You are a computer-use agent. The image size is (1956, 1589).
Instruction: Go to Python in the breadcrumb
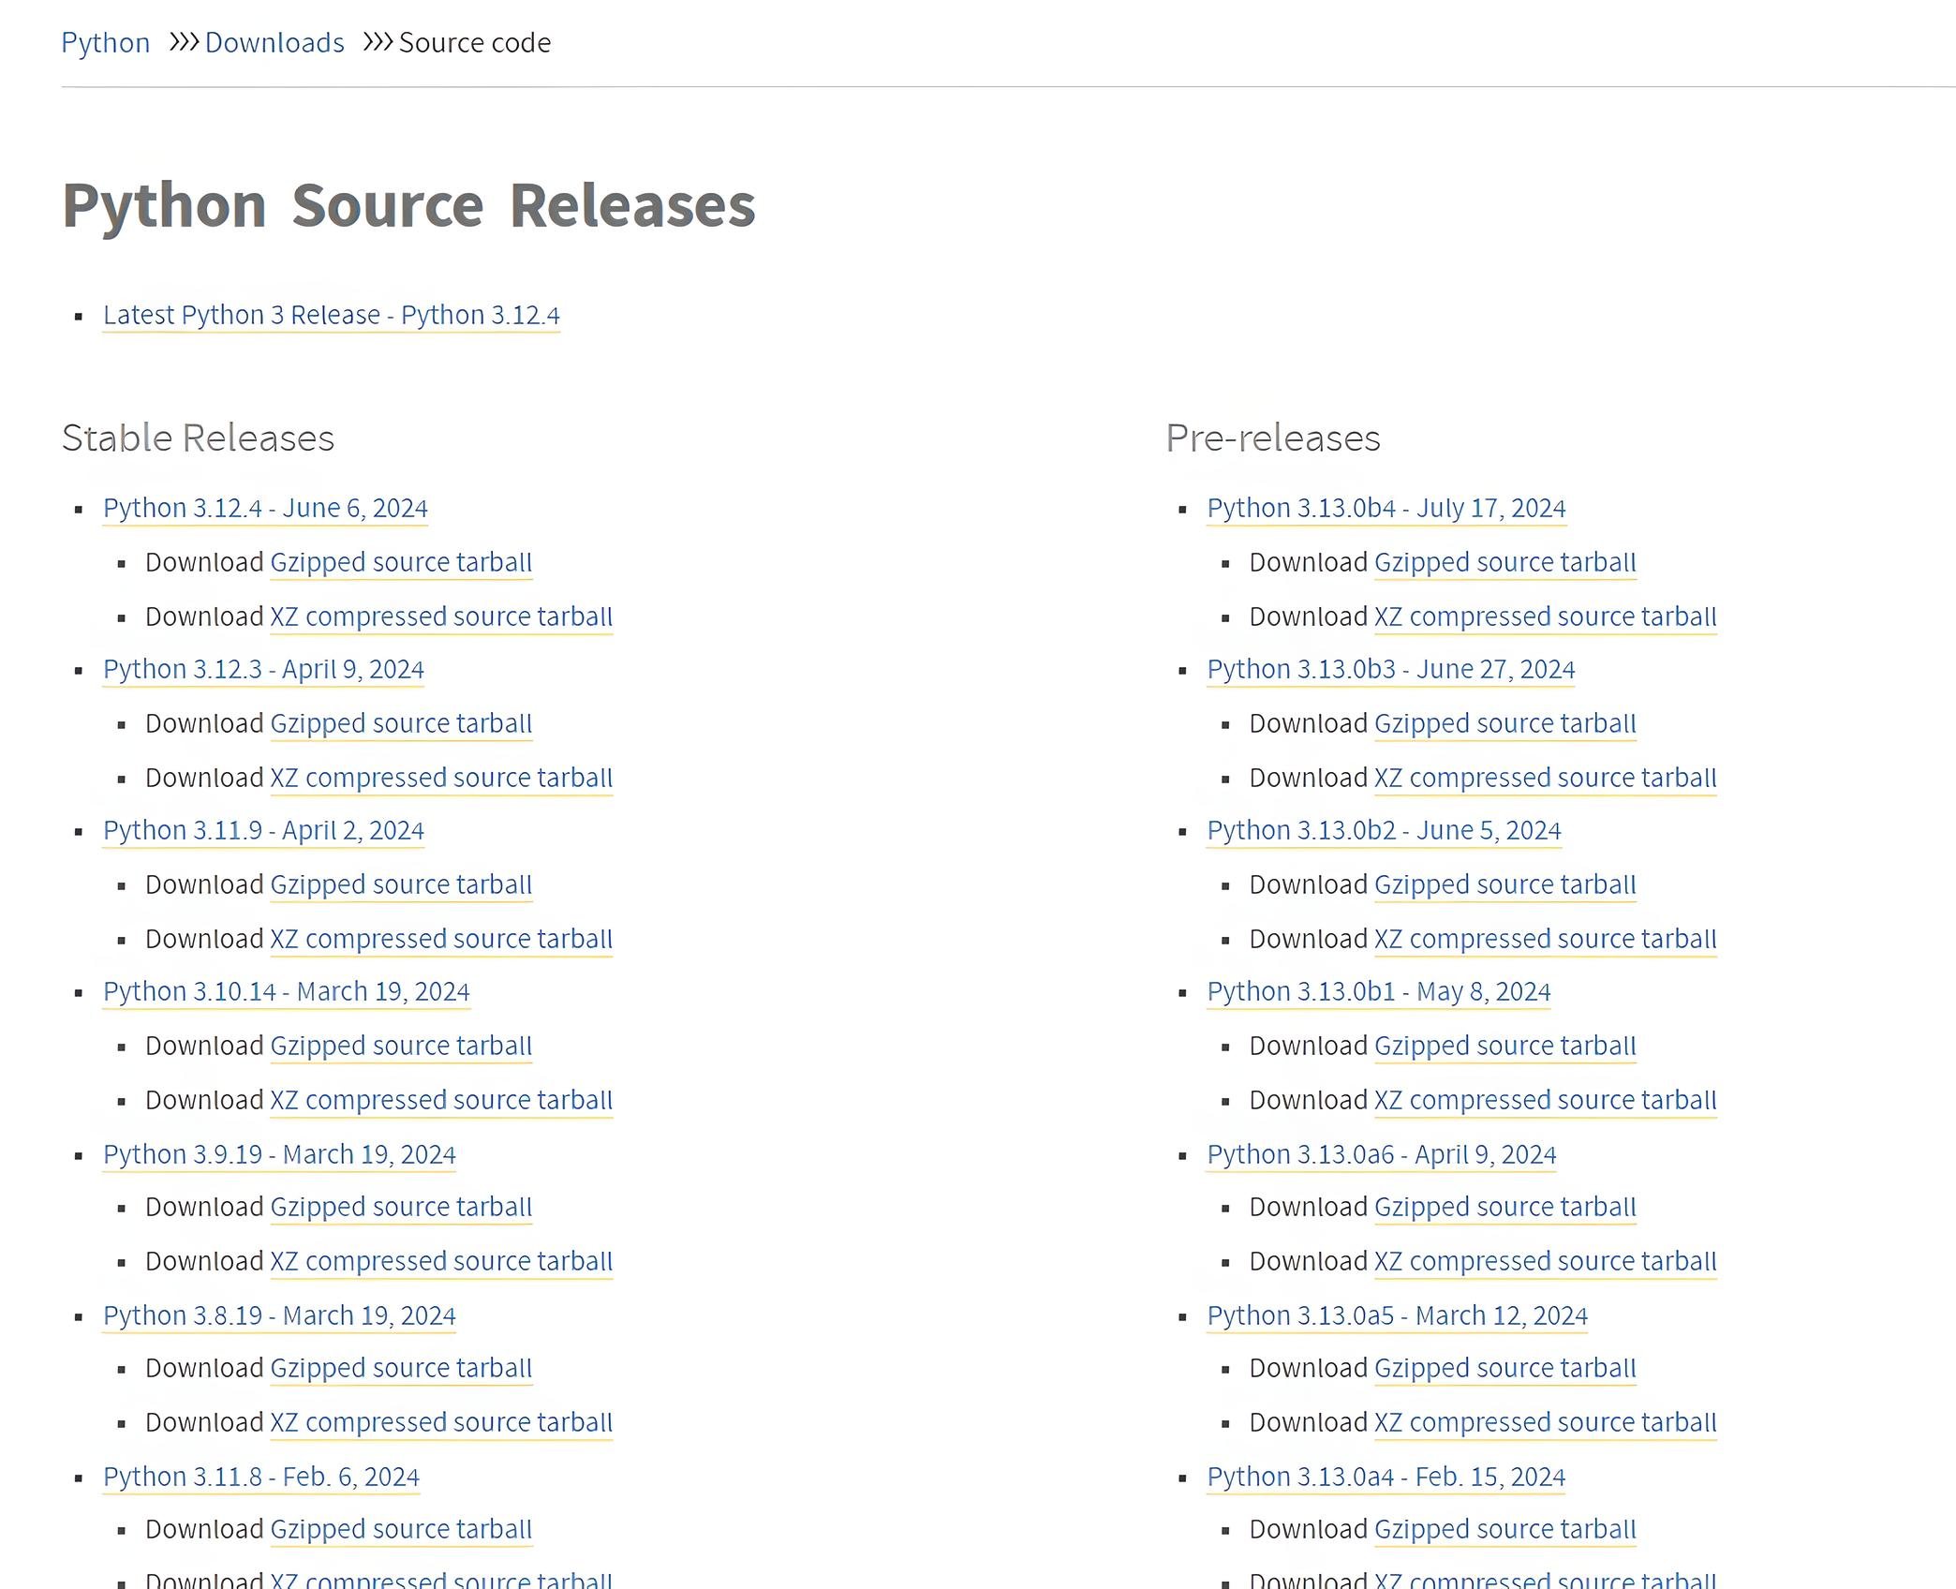pyautogui.click(x=105, y=43)
